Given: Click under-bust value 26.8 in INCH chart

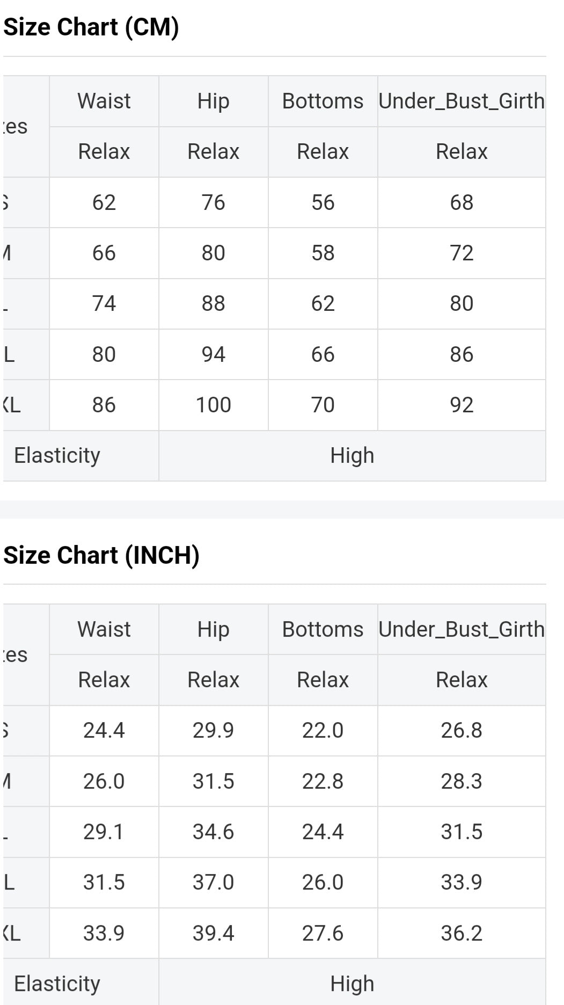Looking at the screenshot, I should pos(462,730).
